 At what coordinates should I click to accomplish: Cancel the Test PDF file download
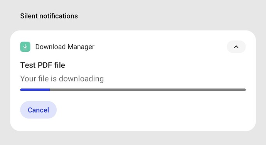click(x=38, y=110)
